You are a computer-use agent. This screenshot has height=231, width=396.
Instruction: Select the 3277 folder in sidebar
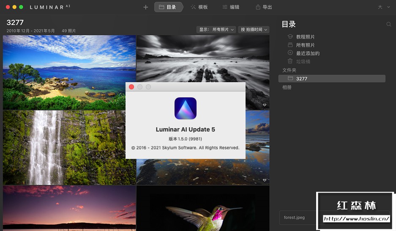pyautogui.click(x=332, y=78)
